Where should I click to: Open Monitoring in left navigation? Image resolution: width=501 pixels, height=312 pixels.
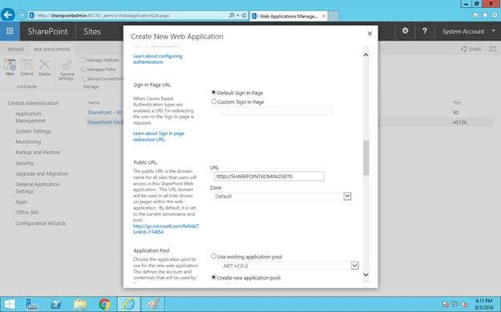point(28,142)
